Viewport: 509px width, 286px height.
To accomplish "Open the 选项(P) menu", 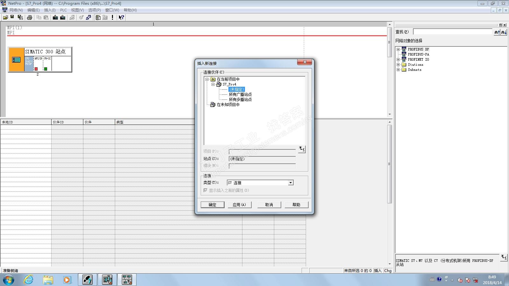I will click(x=94, y=10).
